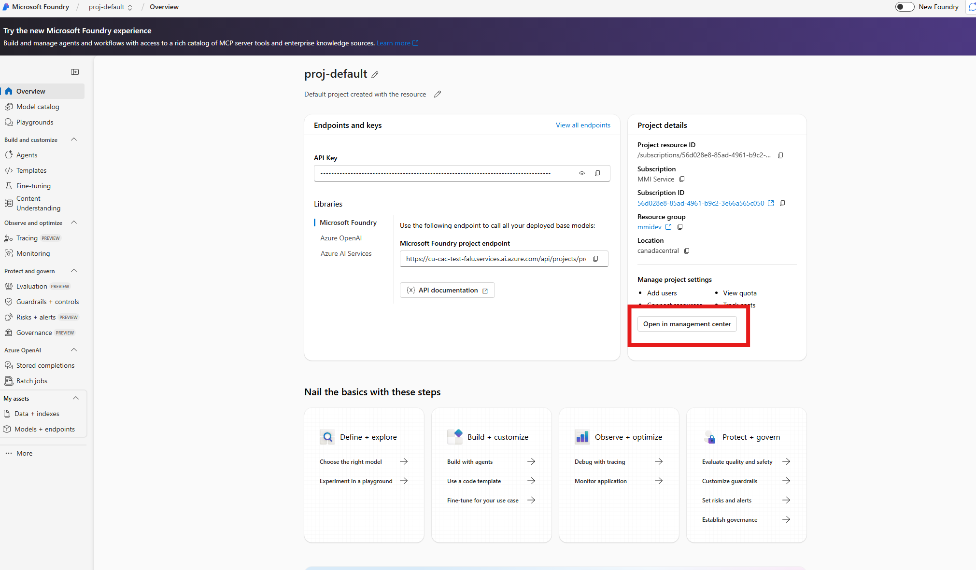Click View all endpoints link
The width and height of the screenshot is (976, 570).
point(583,125)
